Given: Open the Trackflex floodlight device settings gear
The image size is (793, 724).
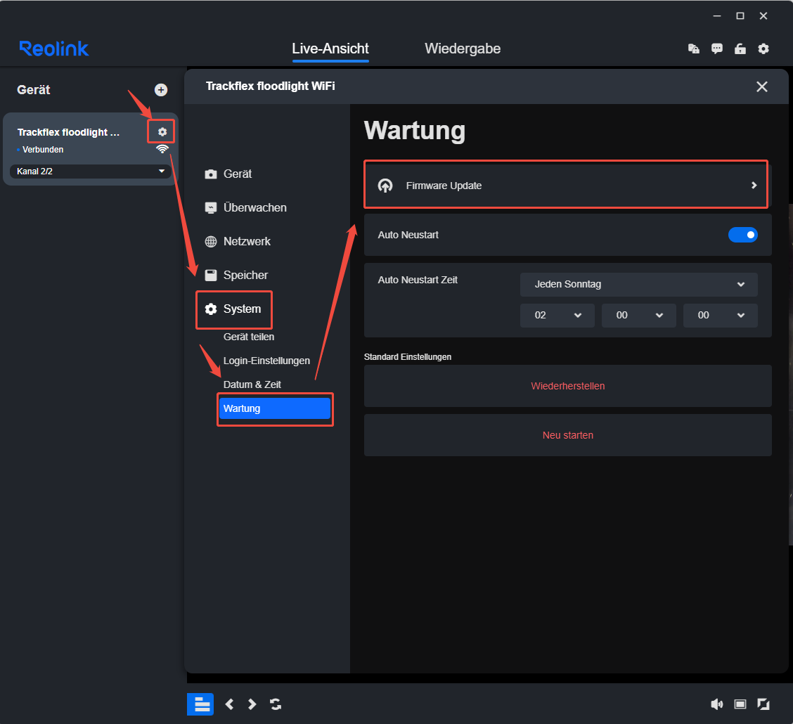Looking at the screenshot, I should (x=162, y=132).
